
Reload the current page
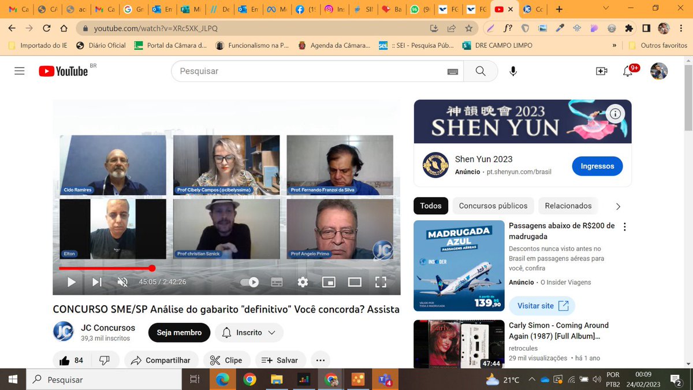pyautogui.click(x=47, y=28)
